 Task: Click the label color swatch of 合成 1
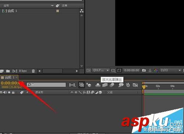point(57,11)
